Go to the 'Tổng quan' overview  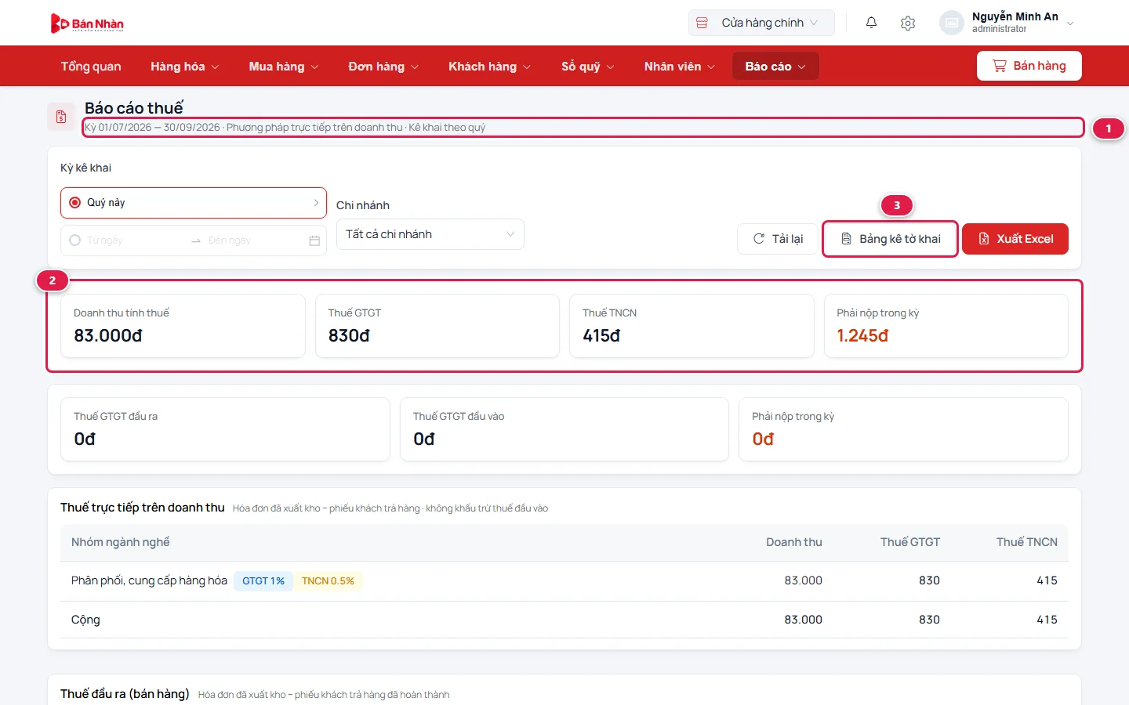(91, 67)
